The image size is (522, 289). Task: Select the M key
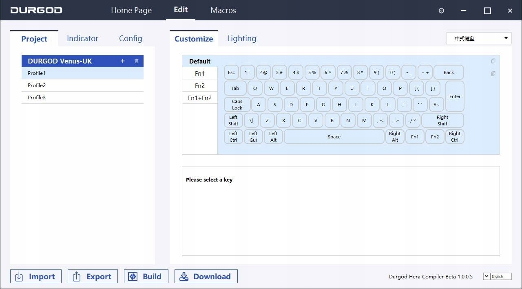pyautogui.click(x=364, y=120)
